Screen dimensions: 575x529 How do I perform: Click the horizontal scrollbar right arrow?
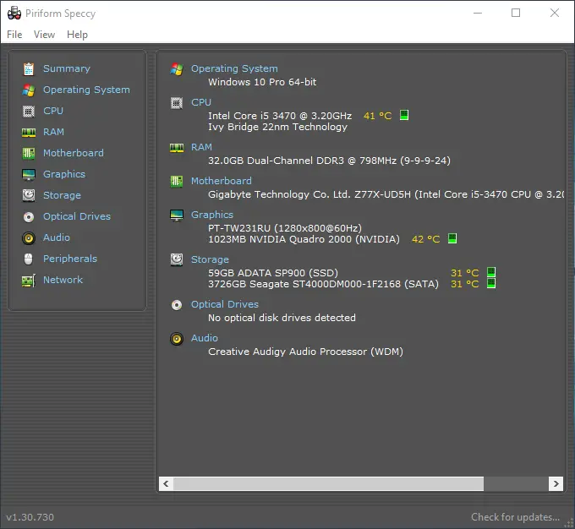(556, 483)
